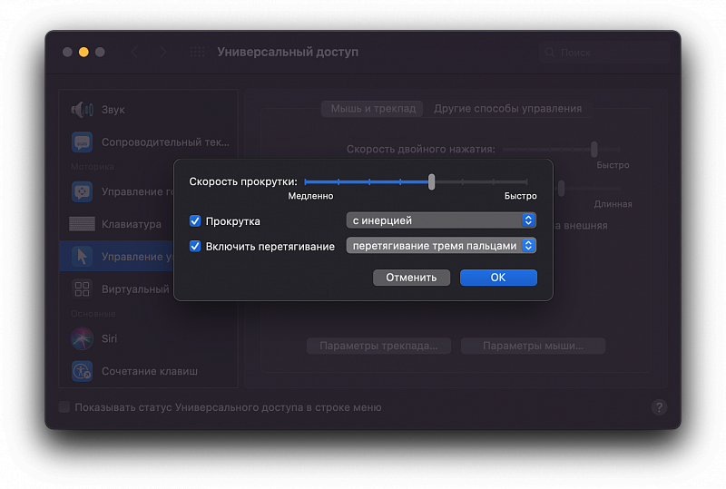Confirm with the OK button
The height and width of the screenshot is (489, 726).
click(x=498, y=278)
